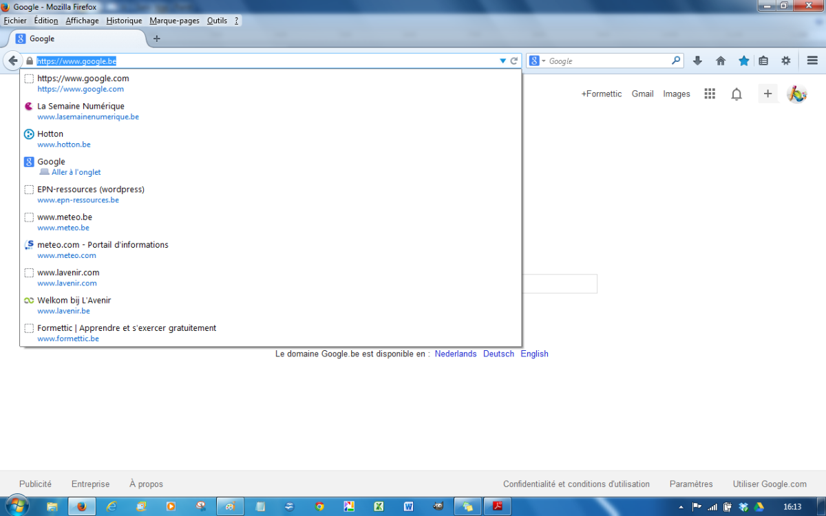Click the Google+ share plus button

tap(768, 94)
